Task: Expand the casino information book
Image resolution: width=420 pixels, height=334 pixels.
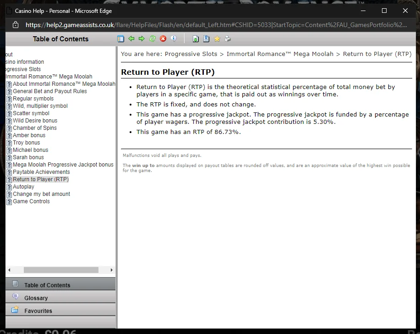Action: (25, 61)
